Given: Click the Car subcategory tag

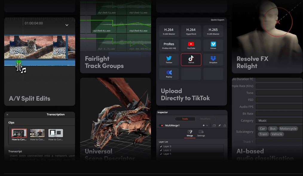Looking at the screenshot, I should point(262,128).
